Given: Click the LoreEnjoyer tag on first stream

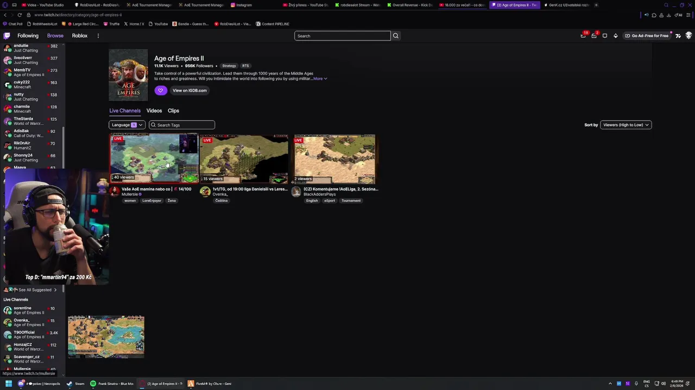Looking at the screenshot, I should pyautogui.click(x=151, y=201).
